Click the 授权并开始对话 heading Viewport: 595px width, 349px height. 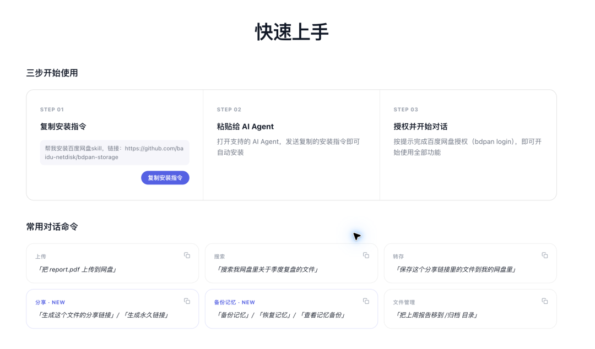[x=420, y=126]
